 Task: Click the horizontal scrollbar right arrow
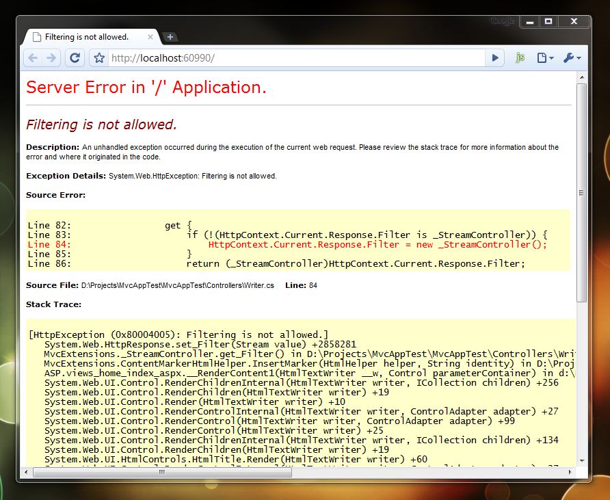tap(570, 473)
